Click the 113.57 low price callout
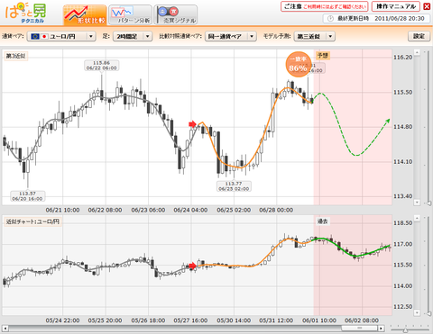This screenshot has width=433, height=334. click(x=27, y=196)
